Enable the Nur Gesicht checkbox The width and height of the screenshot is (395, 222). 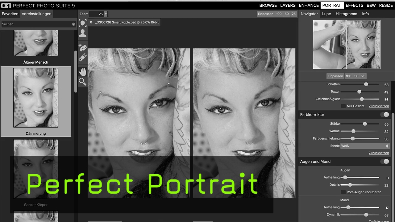click(343, 106)
